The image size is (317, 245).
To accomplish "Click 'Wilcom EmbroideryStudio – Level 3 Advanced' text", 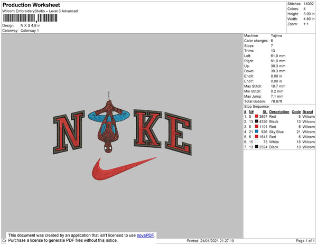I will (x=40, y=11).
